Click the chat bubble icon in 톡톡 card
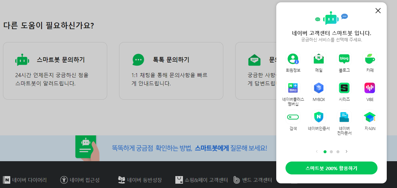The height and width of the screenshot is (188, 397). 138,60
